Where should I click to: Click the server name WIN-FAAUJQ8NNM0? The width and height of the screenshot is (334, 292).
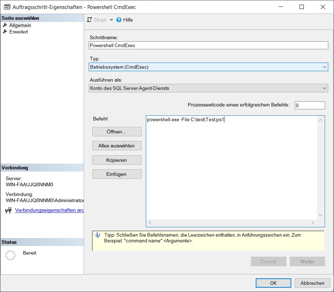coord(29,185)
